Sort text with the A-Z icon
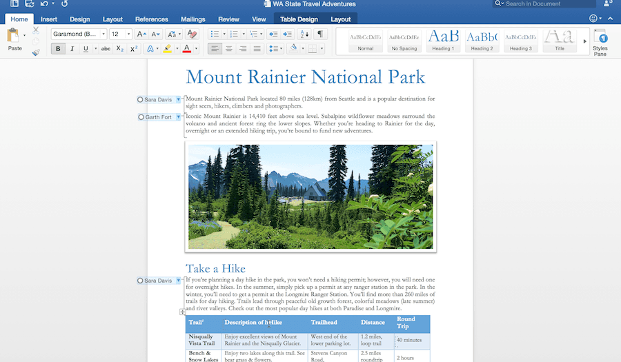This screenshot has width=621, height=362. 304,34
